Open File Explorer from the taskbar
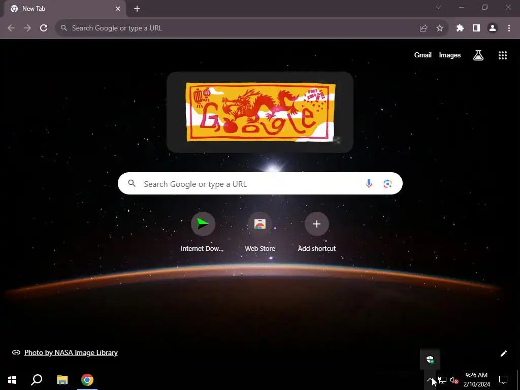Screen dimensions: 520x390 (62, 380)
